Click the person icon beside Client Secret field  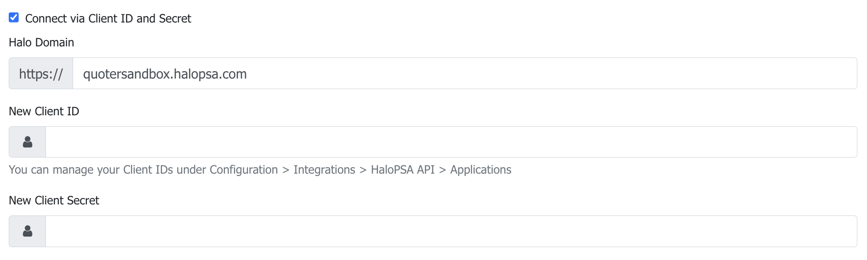[x=28, y=231]
